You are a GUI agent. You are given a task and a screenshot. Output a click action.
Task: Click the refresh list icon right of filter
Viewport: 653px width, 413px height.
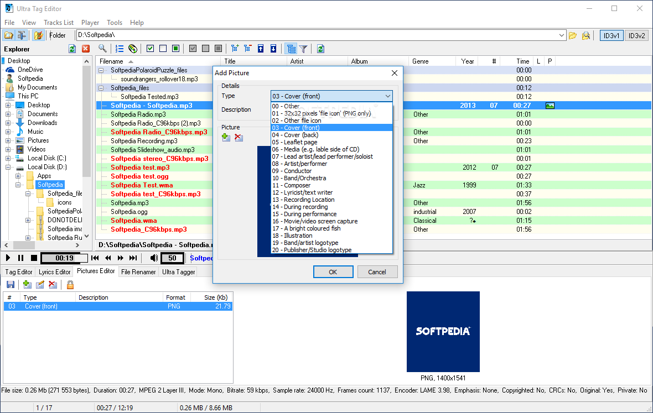tap(320, 49)
